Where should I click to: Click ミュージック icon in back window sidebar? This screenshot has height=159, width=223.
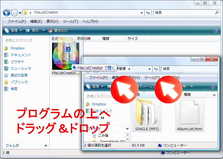click(6, 69)
